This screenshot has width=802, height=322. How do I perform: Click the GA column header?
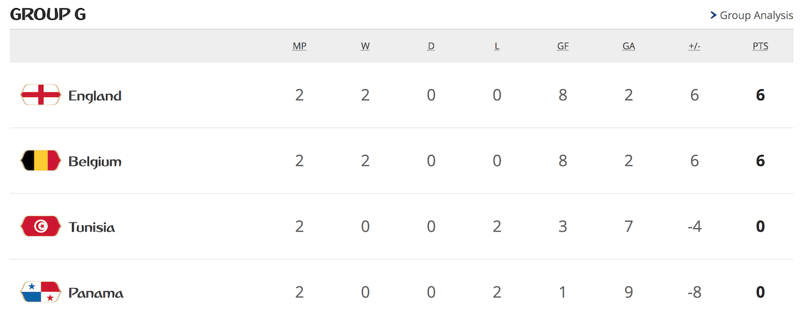pyautogui.click(x=628, y=46)
